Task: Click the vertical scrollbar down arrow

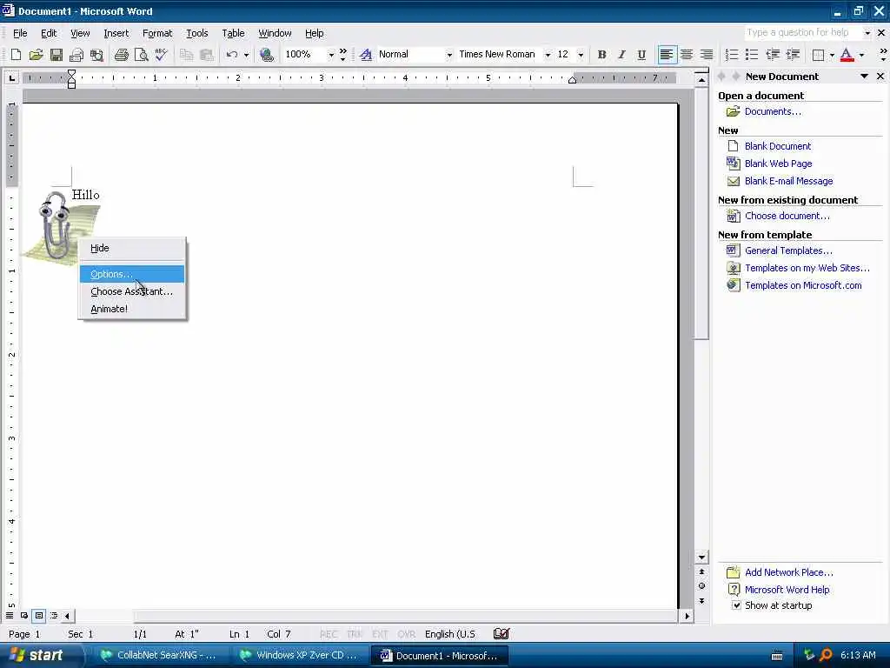Action: click(701, 558)
